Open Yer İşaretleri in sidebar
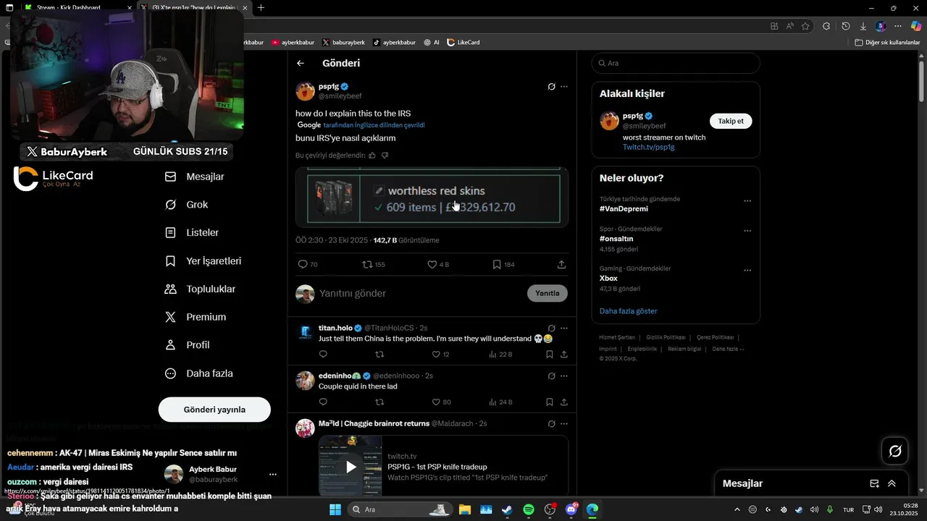Viewport: 927px width, 521px height. [203, 261]
